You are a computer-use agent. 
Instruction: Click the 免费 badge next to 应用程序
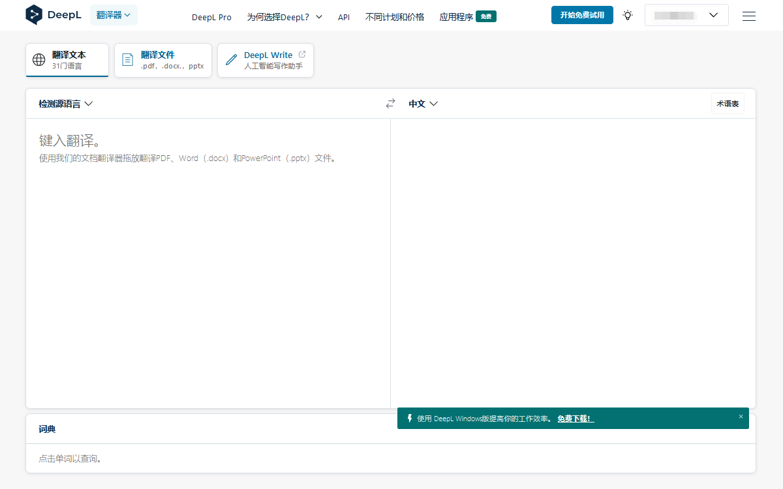pyautogui.click(x=486, y=17)
